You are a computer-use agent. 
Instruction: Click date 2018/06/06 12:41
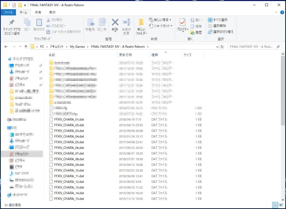tap(131, 176)
